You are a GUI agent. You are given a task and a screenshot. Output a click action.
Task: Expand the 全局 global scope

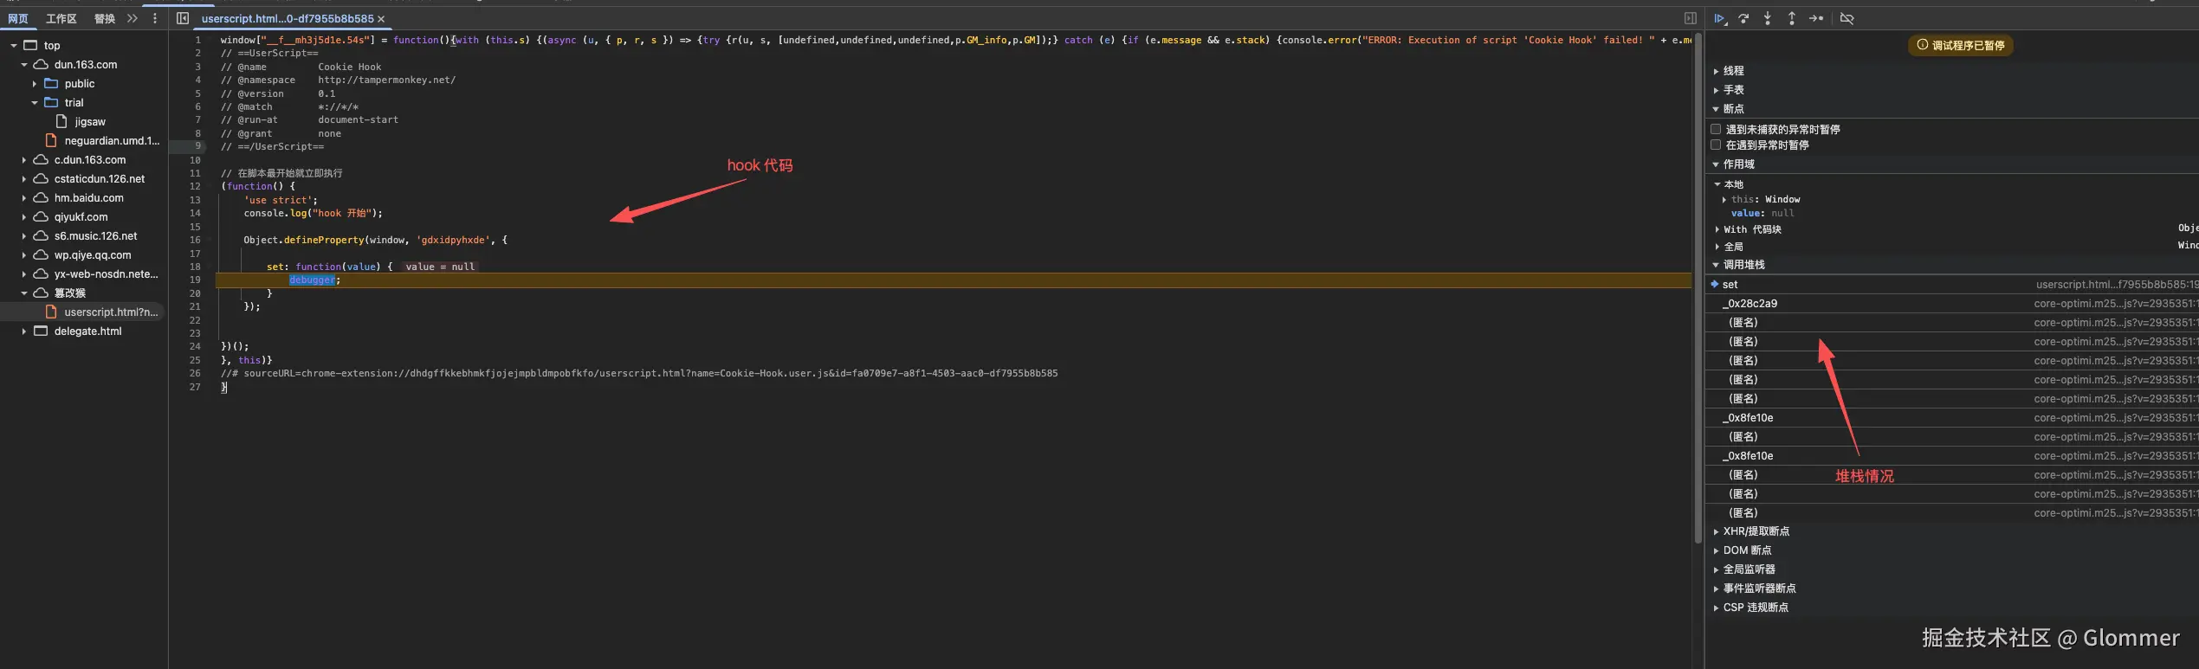(x=1717, y=247)
